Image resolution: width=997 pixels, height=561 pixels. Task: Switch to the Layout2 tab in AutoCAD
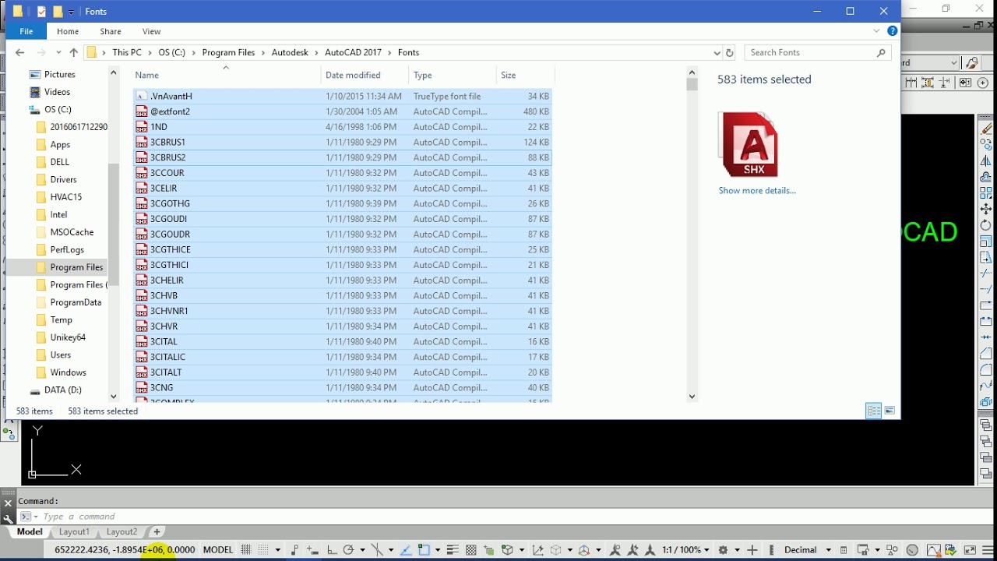point(122,531)
